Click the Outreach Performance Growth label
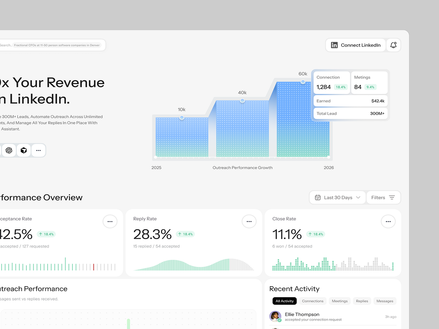 [x=243, y=168]
